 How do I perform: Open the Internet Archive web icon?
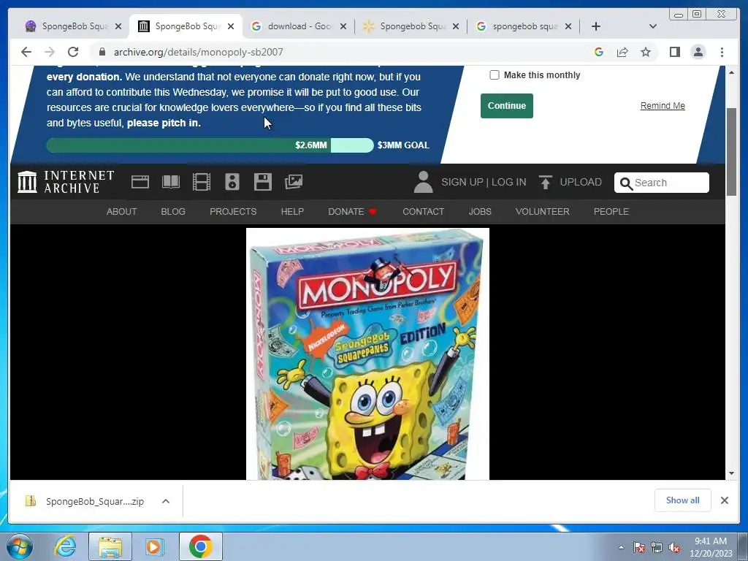140,182
